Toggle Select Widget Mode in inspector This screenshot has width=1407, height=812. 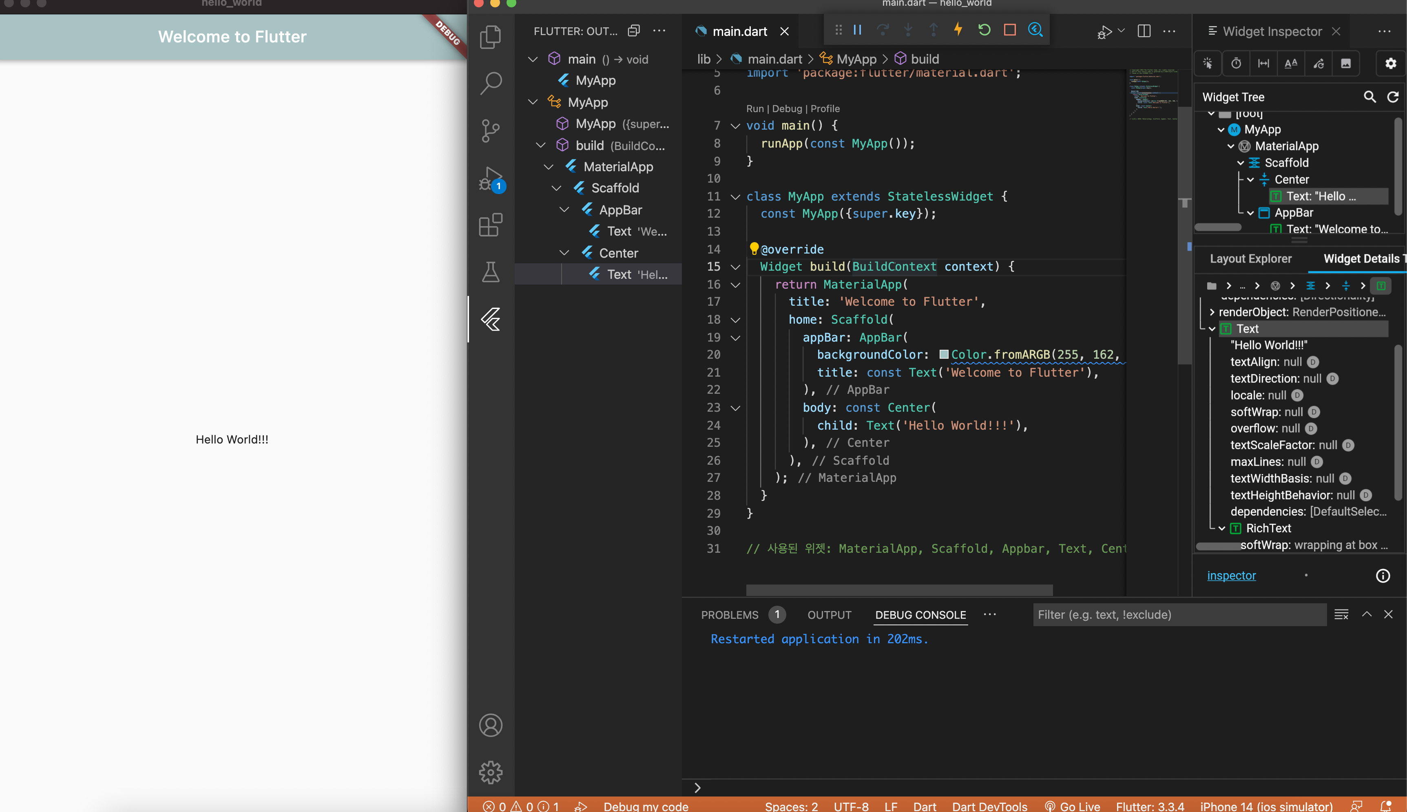(x=1208, y=64)
